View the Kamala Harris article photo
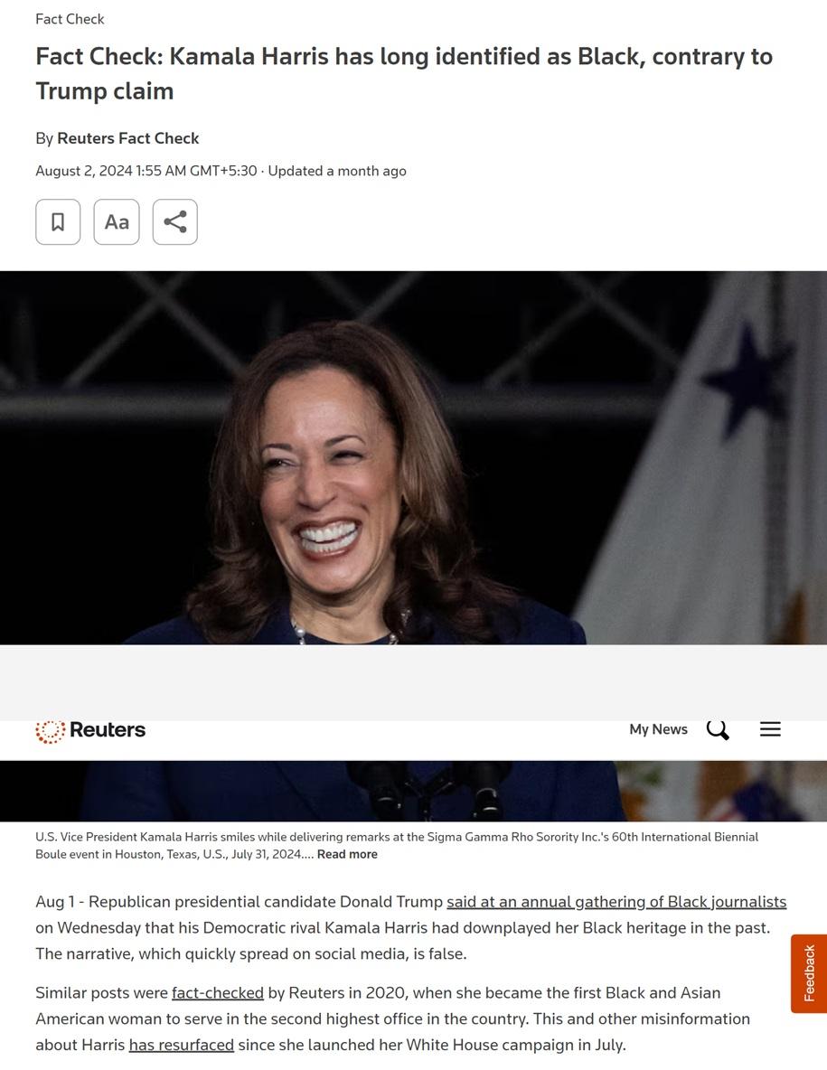This screenshot has width=827, height=1070. [x=414, y=458]
